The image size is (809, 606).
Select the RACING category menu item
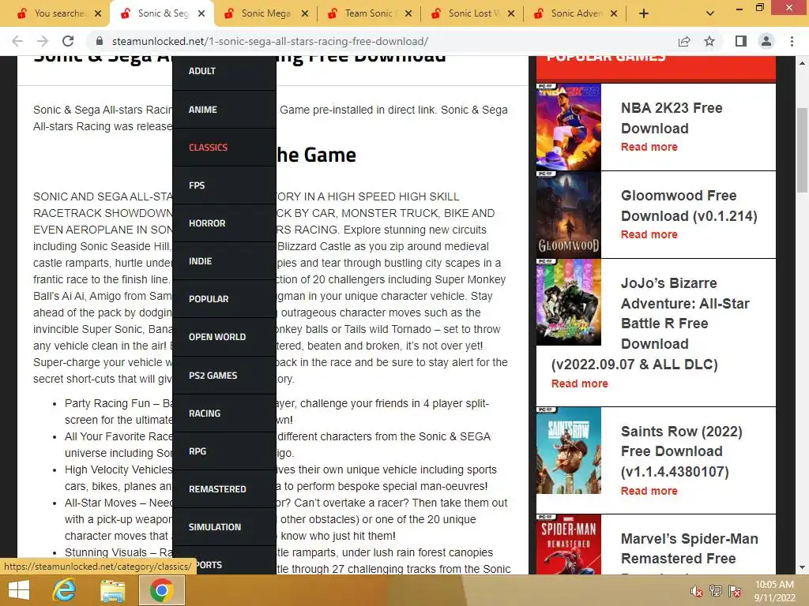[x=224, y=413]
